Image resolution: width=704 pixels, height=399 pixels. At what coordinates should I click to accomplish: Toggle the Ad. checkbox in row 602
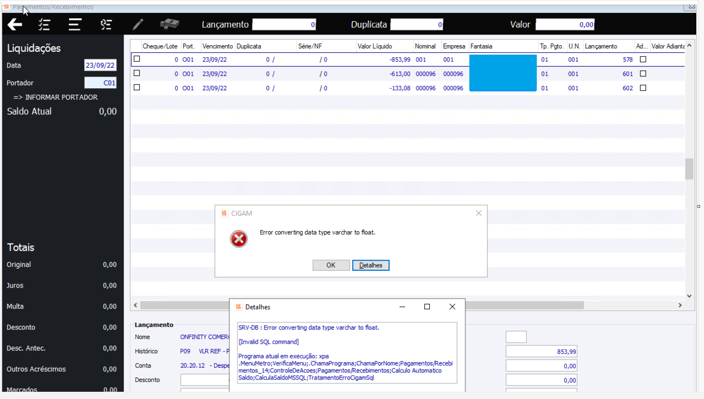[x=643, y=88]
